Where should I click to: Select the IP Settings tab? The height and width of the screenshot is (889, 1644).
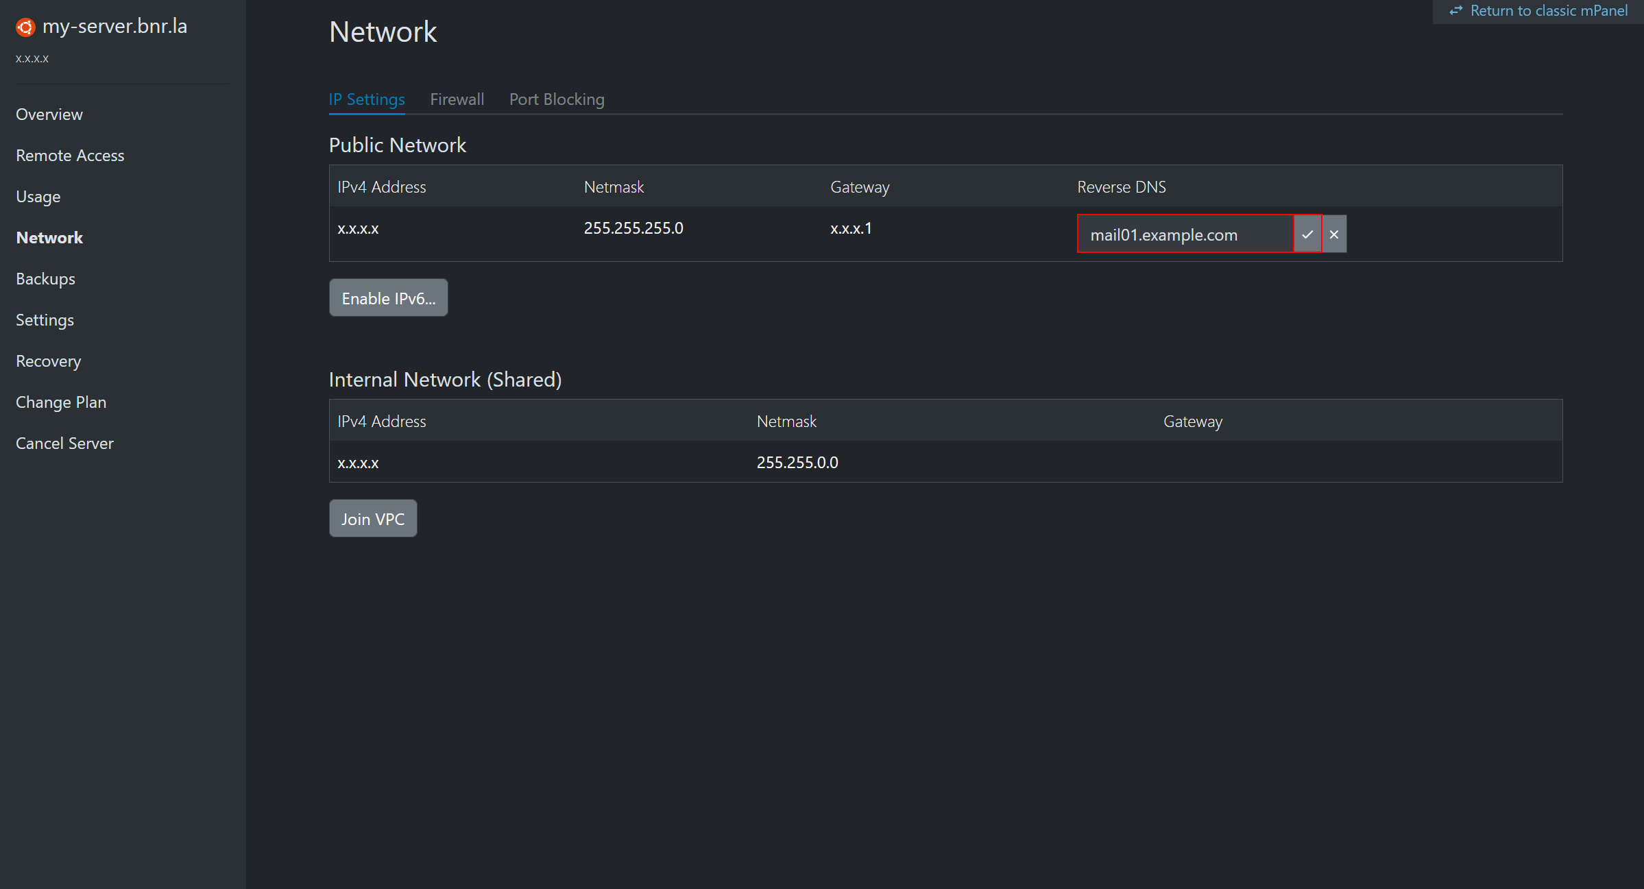(x=367, y=99)
